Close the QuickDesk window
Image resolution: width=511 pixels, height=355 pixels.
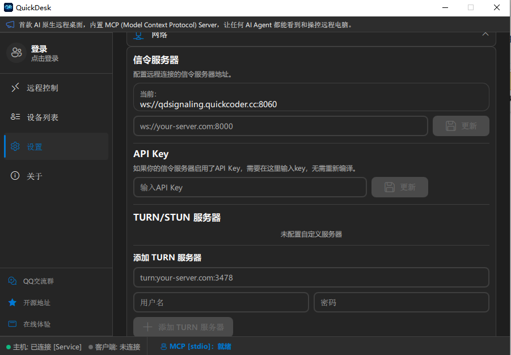click(497, 7)
